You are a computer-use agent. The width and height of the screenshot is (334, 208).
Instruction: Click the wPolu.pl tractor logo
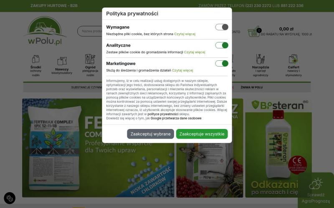pyautogui.click(x=45, y=31)
